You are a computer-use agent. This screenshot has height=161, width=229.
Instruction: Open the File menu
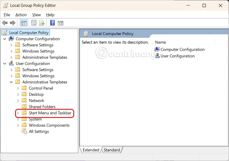7,15
